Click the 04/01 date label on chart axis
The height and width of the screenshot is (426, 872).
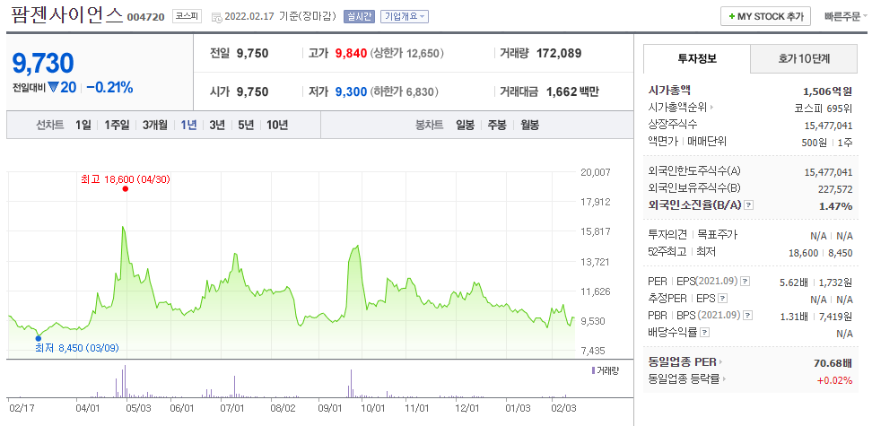point(86,408)
